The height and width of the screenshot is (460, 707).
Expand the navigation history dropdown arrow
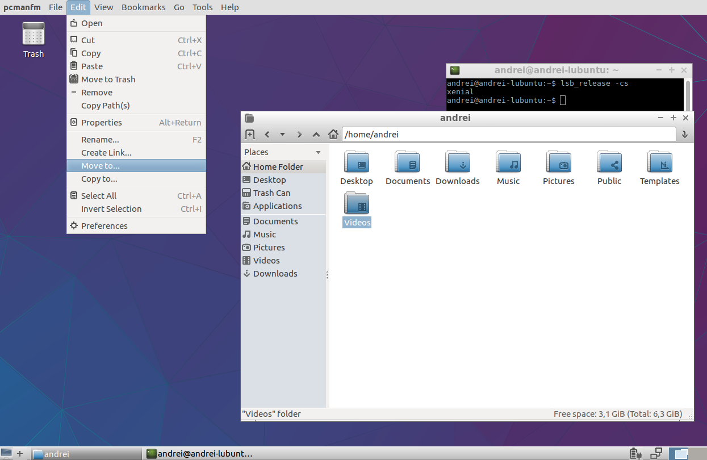tap(282, 134)
